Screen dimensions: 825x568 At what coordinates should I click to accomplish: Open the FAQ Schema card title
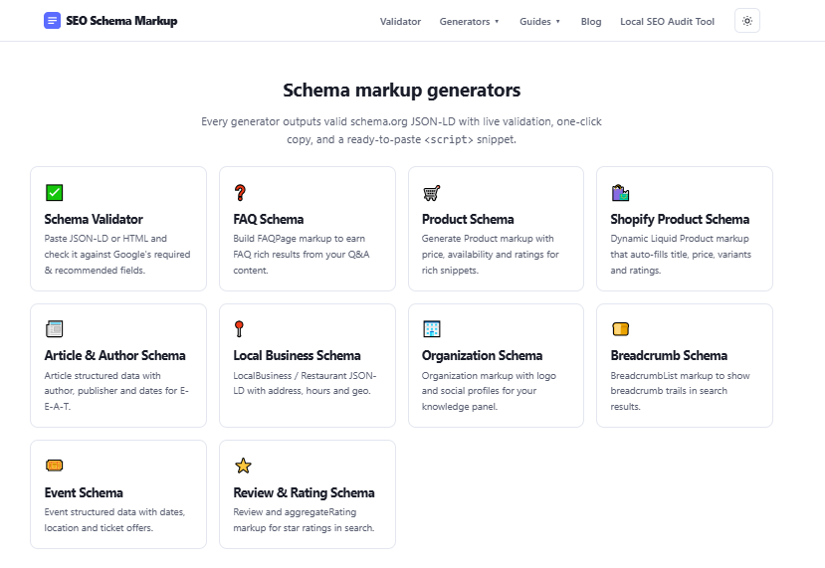[269, 219]
